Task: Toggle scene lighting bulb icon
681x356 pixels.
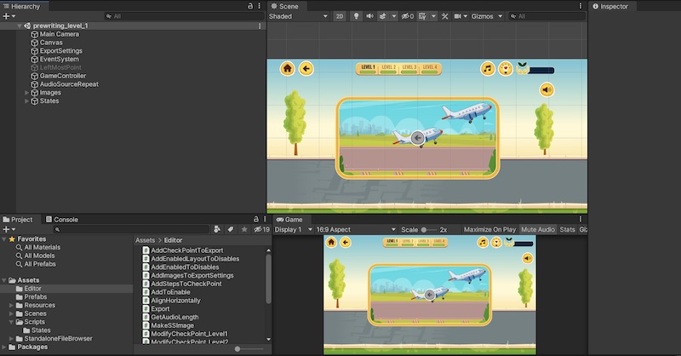Action: point(356,16)
